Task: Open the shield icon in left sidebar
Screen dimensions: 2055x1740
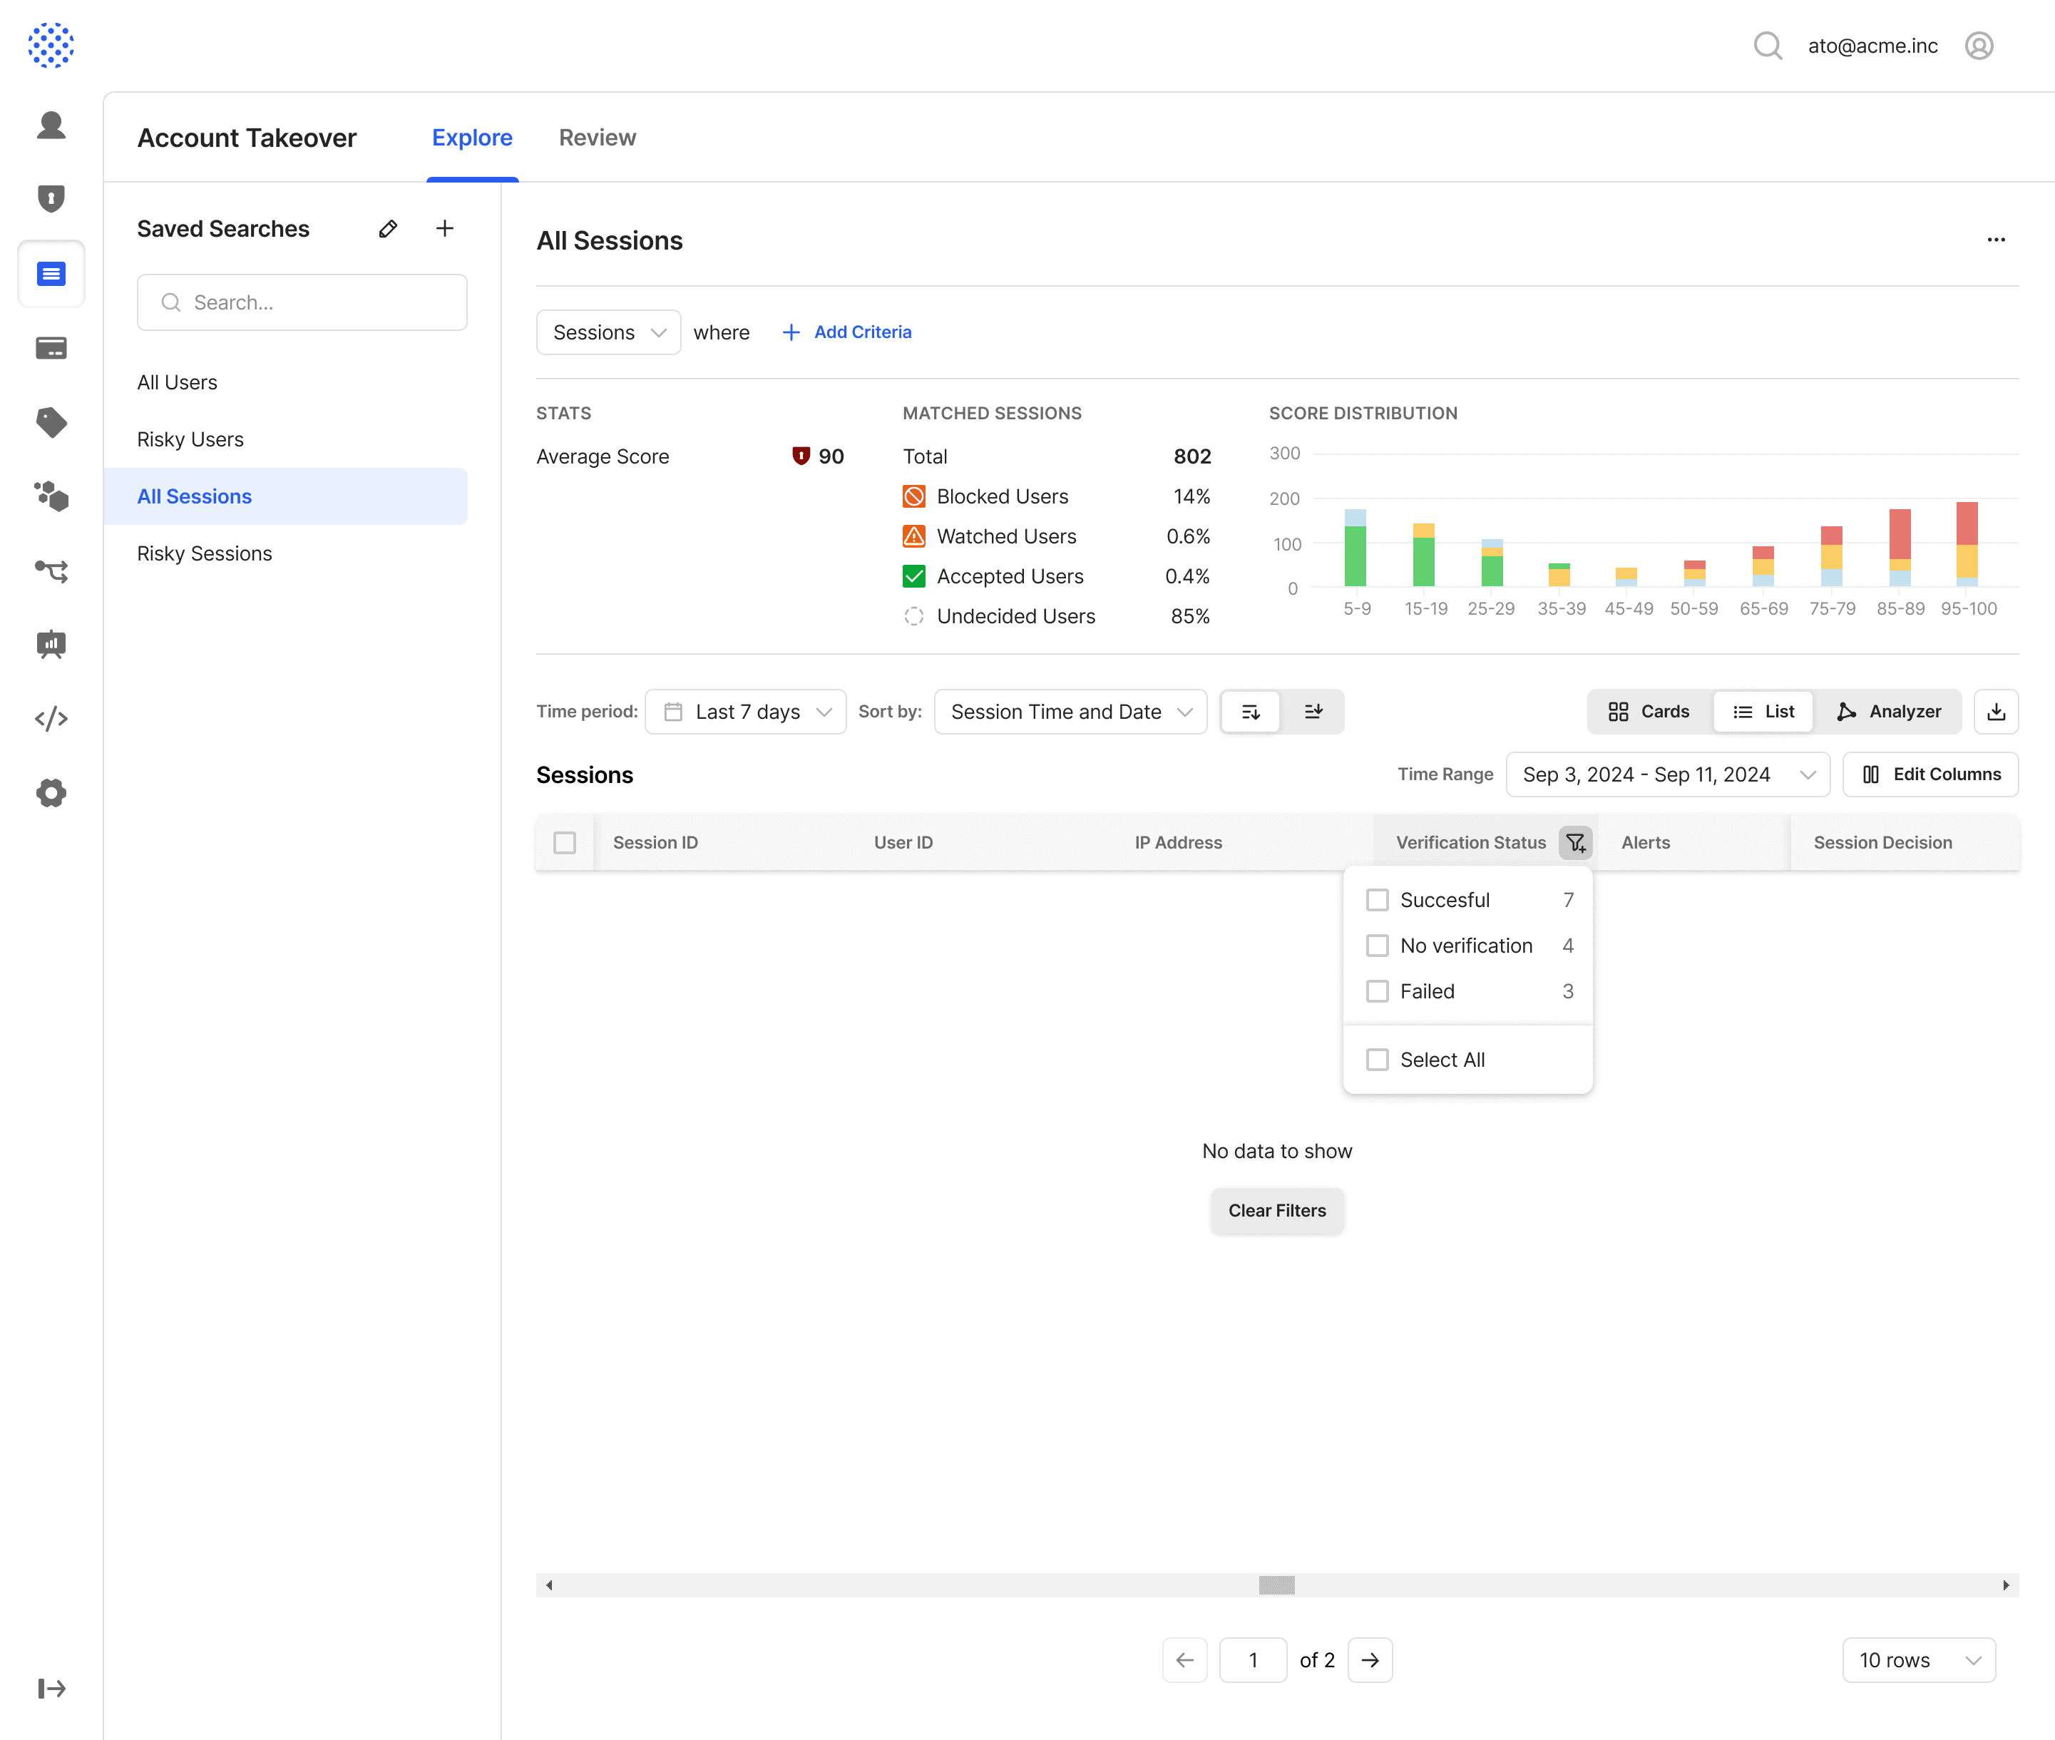Action: 51,198
